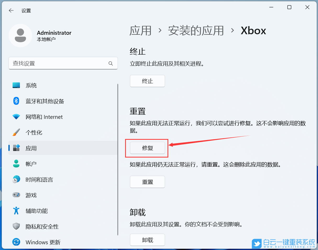The height and width of the screenshot is (250, 318).
Task: Open 蓝牙和其他设备 via its Bluetooth icon
Action: [x=16, y=101]
